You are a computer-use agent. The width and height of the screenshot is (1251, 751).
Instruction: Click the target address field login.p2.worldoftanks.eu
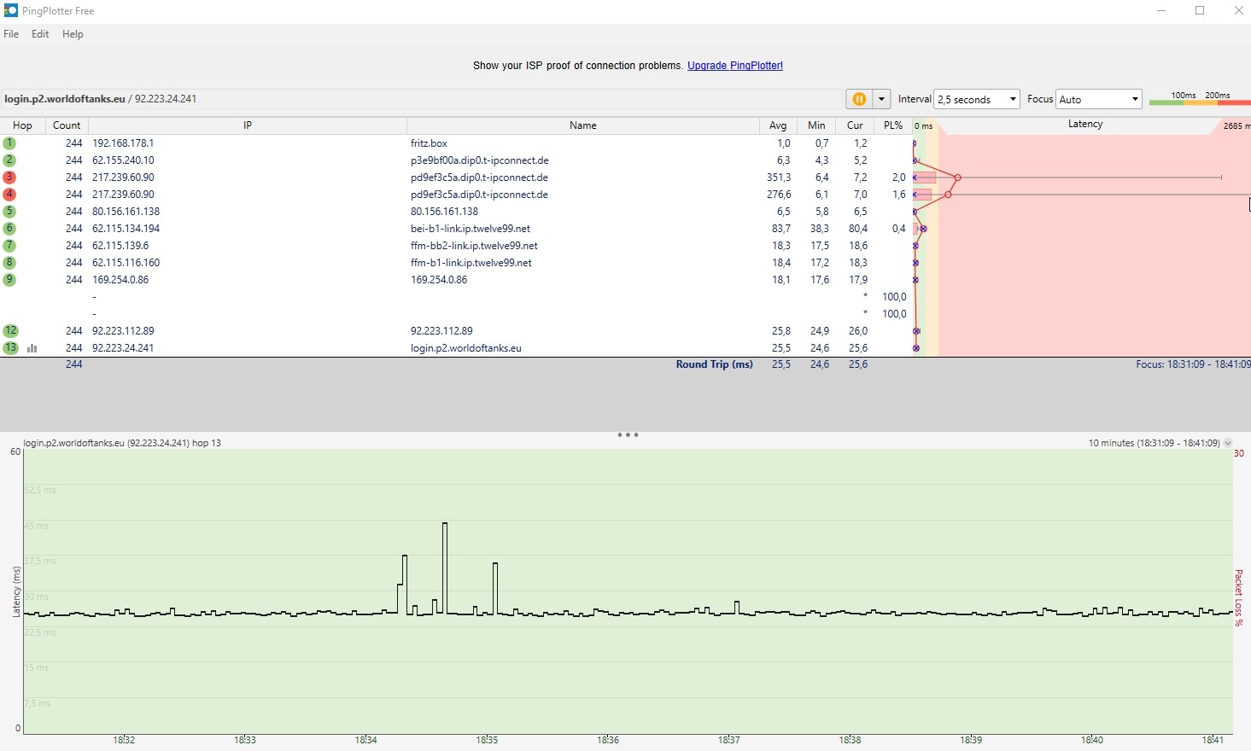coord(422,99)
